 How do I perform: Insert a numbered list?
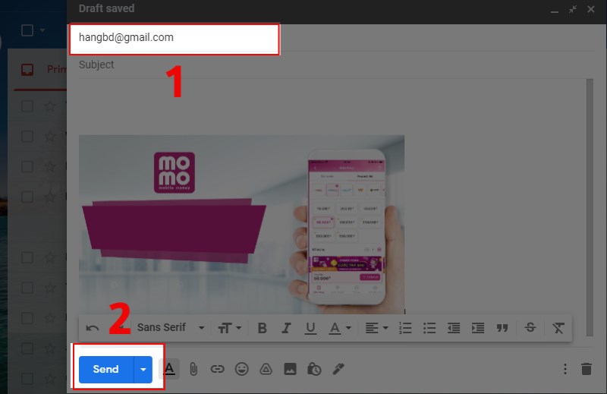tap(405, 328)
